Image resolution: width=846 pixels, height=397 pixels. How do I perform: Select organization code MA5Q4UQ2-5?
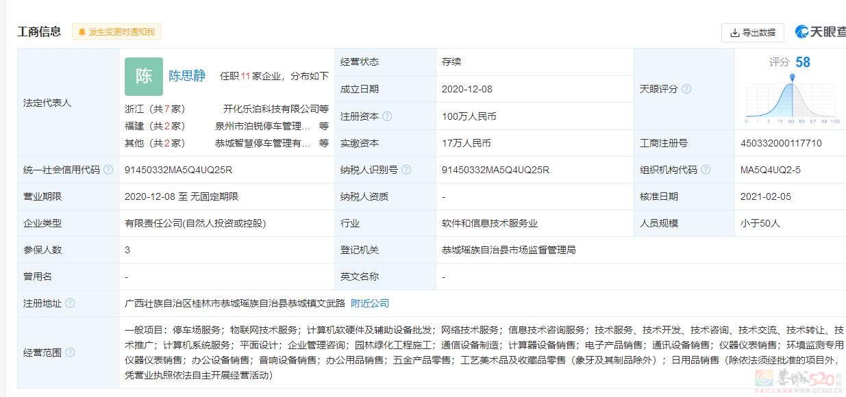tap(770, 170)
